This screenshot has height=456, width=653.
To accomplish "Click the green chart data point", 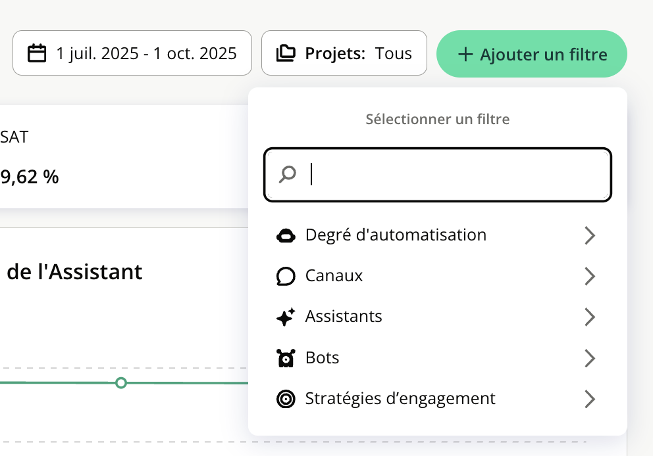I will [x=120, y=382].
